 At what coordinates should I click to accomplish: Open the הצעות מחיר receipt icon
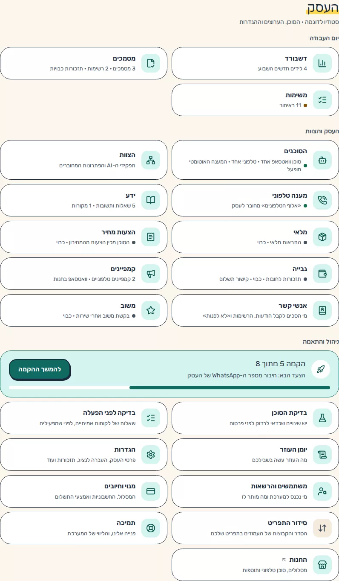tap(151, 237)
